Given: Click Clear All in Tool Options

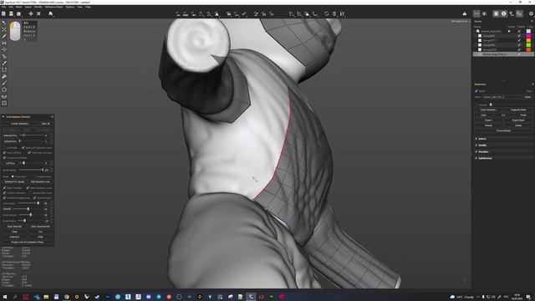Looking at the screenshot, I should [x=46, y=124].
